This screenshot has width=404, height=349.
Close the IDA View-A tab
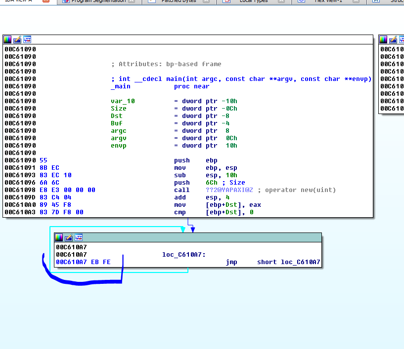45,1
